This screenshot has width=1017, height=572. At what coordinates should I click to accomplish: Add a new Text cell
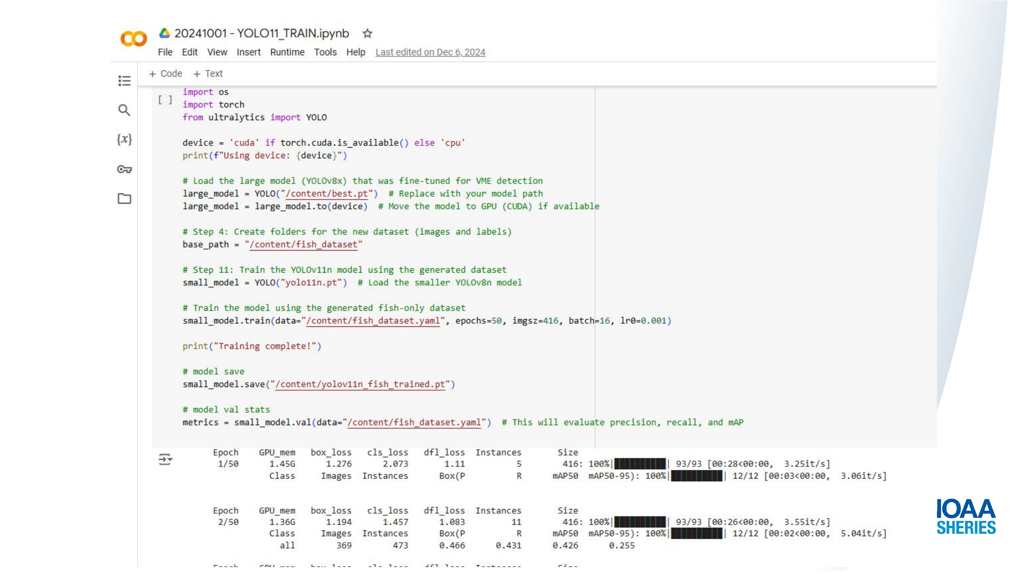[208, 74]
